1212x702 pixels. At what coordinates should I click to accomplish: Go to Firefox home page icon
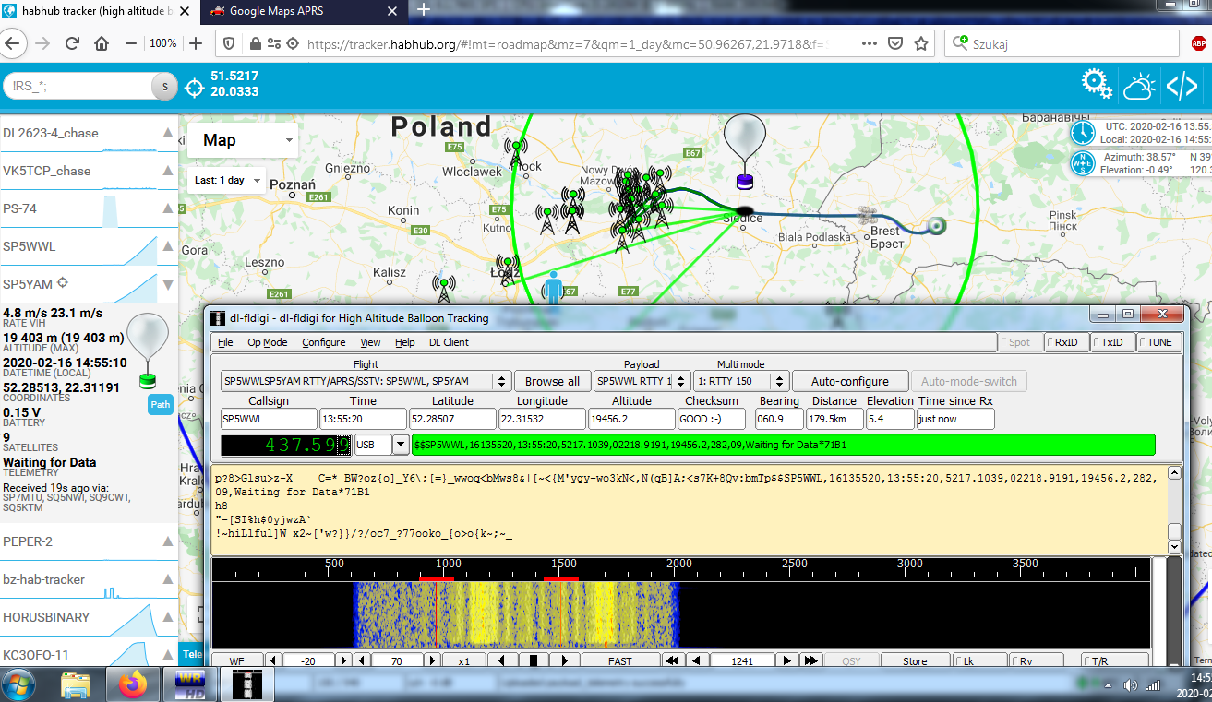point(102,43)
